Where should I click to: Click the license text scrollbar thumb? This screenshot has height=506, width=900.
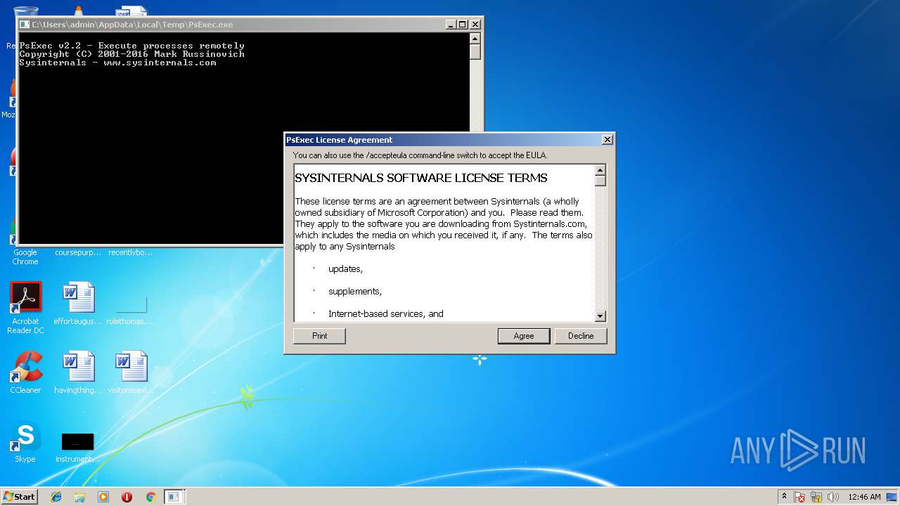point(600,180)
